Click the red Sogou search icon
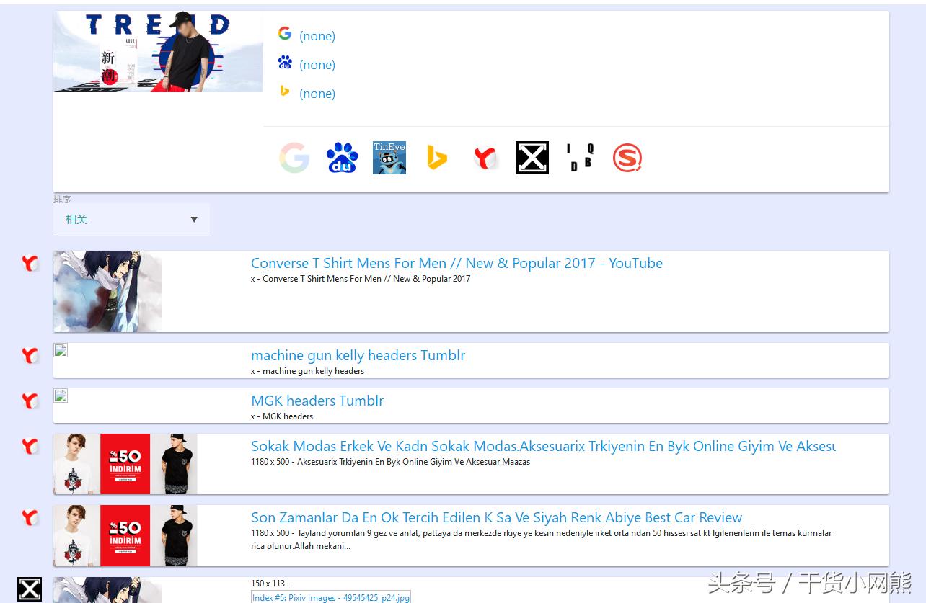The height and width of the screenshot is (603, 926). 627,158
